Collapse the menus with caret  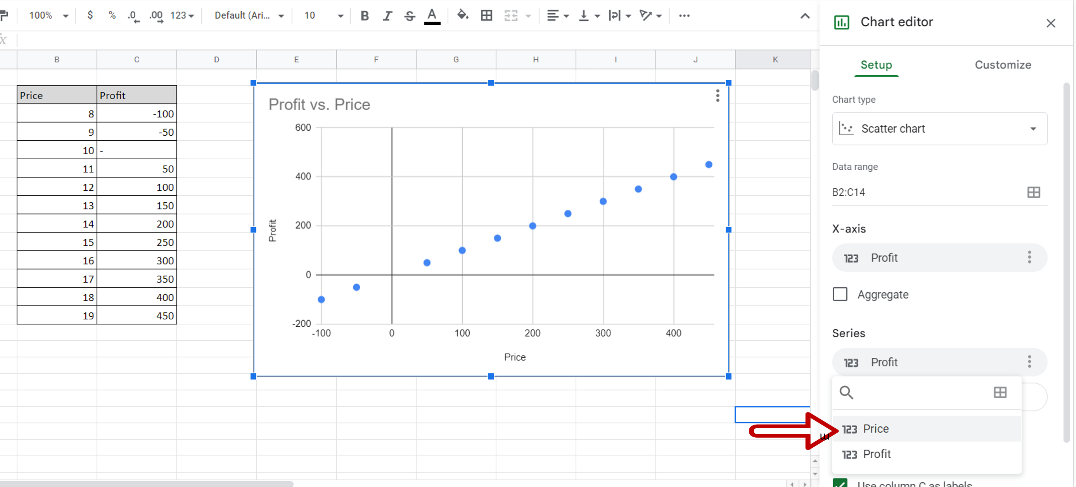click(x=805, y=16)
